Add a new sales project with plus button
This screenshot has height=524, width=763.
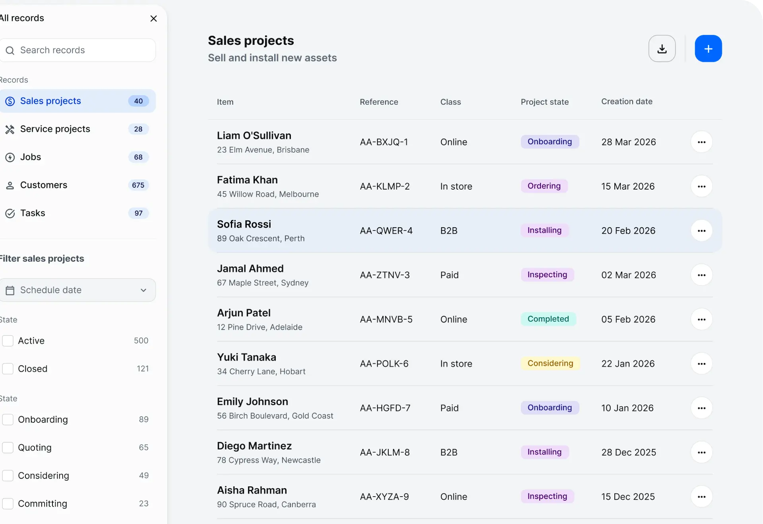pos(708,48)
